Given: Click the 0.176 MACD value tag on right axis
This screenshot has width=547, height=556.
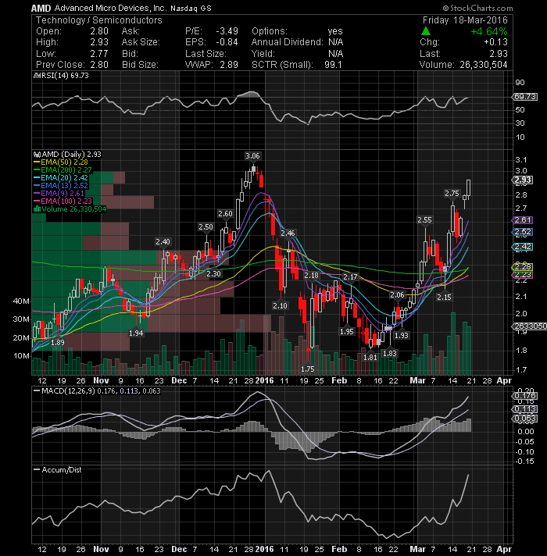Looking at the screenshot, I should [x=525, y=396].
